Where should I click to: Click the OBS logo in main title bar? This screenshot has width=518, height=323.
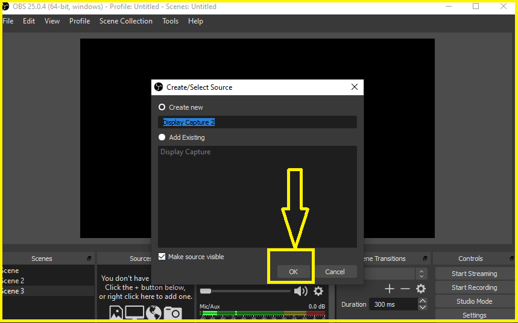coord(5,6)
